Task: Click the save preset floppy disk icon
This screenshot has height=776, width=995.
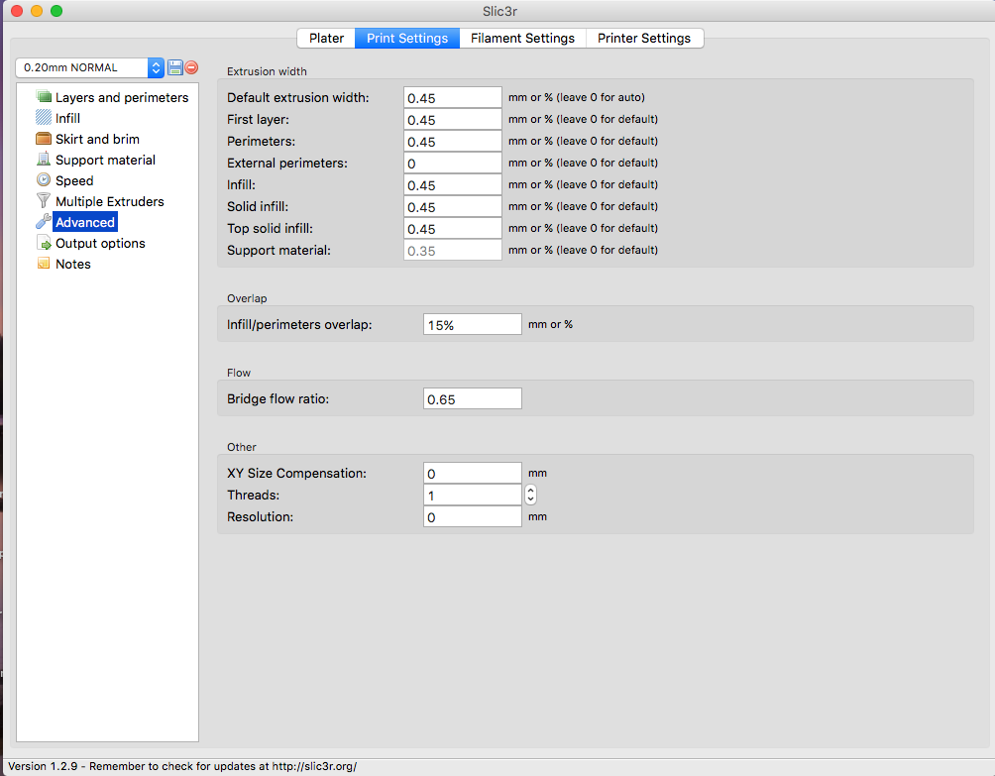Action: pyautogui.click(x=175, y=67)
